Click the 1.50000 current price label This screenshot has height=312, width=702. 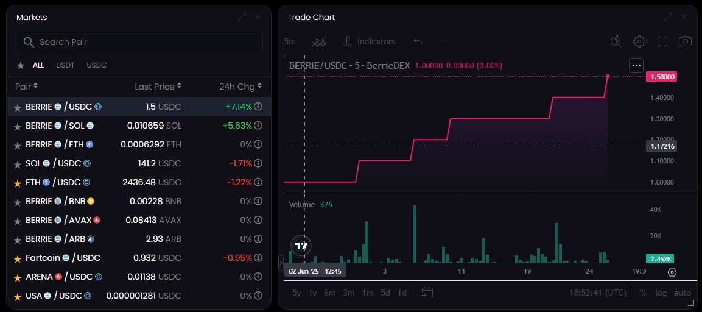point(661,77)
